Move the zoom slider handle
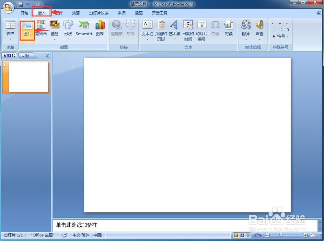 [281, 235]
